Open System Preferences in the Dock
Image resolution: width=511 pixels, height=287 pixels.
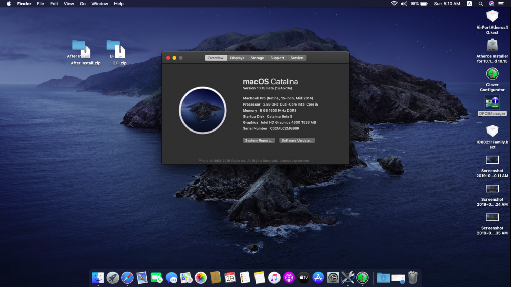tap(333, 278)
